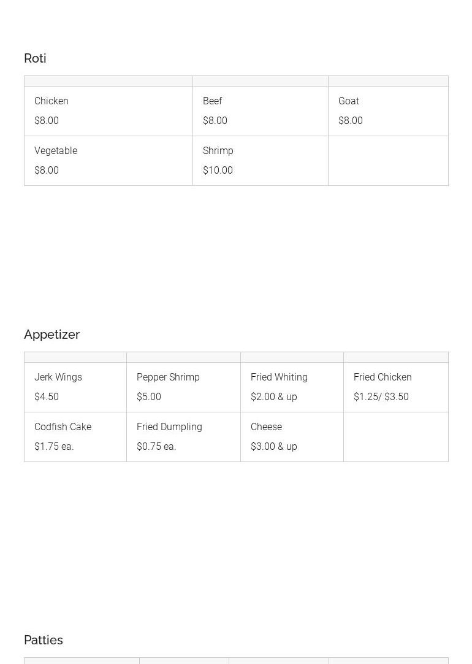This screenshot has width=472, height=664.
Task: Click the $2.00 & up whiting price
Action: pos(274,397)
